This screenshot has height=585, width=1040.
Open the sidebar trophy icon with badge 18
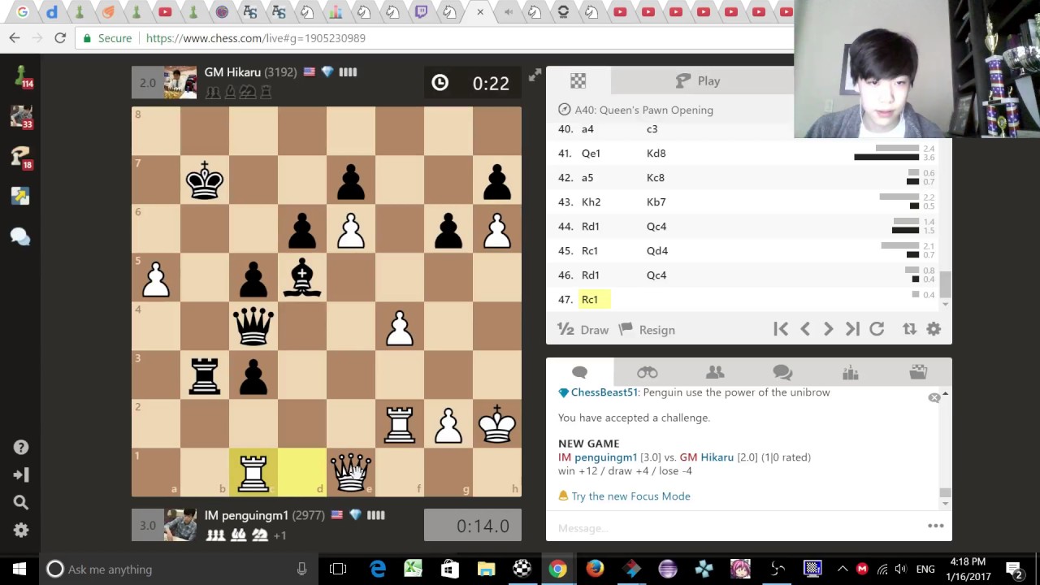tap(21, 157)
